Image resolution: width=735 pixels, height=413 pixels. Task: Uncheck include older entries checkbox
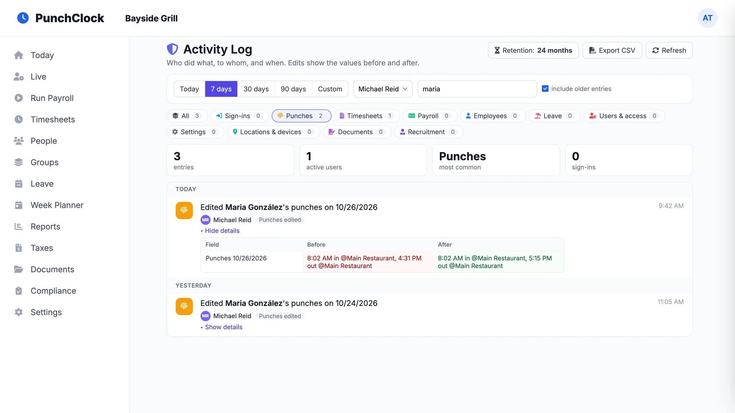(545, 89)
